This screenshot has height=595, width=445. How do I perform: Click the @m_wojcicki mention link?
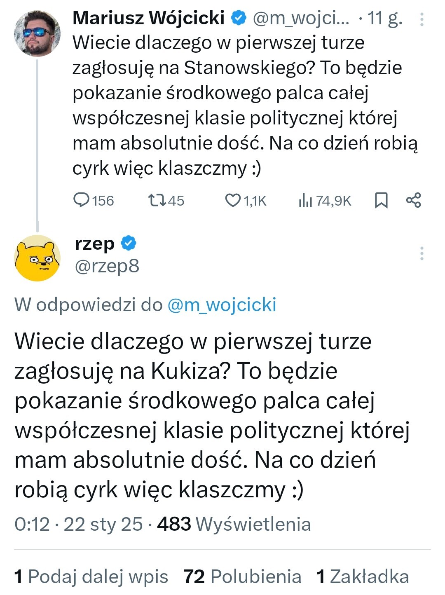coord(222,305)
